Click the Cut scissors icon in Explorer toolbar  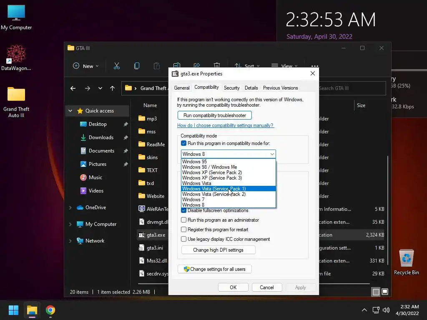click(x=117, y=66)
